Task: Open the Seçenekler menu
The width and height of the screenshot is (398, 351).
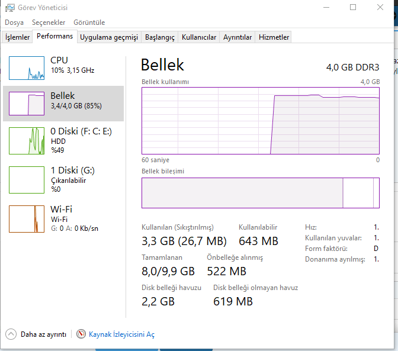Action: click(49, 22)
